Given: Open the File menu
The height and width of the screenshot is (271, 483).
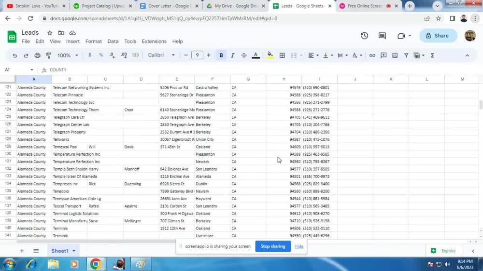Looking at the screenshot, I should 26,41.
